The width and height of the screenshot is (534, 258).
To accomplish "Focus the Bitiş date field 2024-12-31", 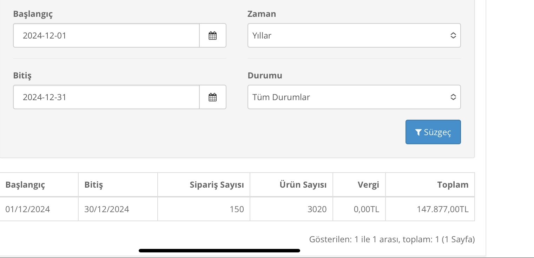I will (x=106, y=97).
